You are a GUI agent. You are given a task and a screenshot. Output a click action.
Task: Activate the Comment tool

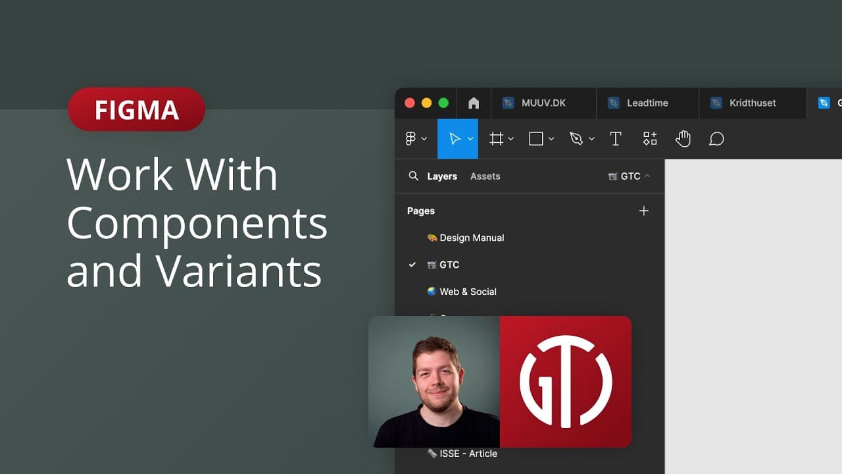(716, 139)
